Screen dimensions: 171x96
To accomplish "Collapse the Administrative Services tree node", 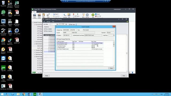I will (35, 44).
